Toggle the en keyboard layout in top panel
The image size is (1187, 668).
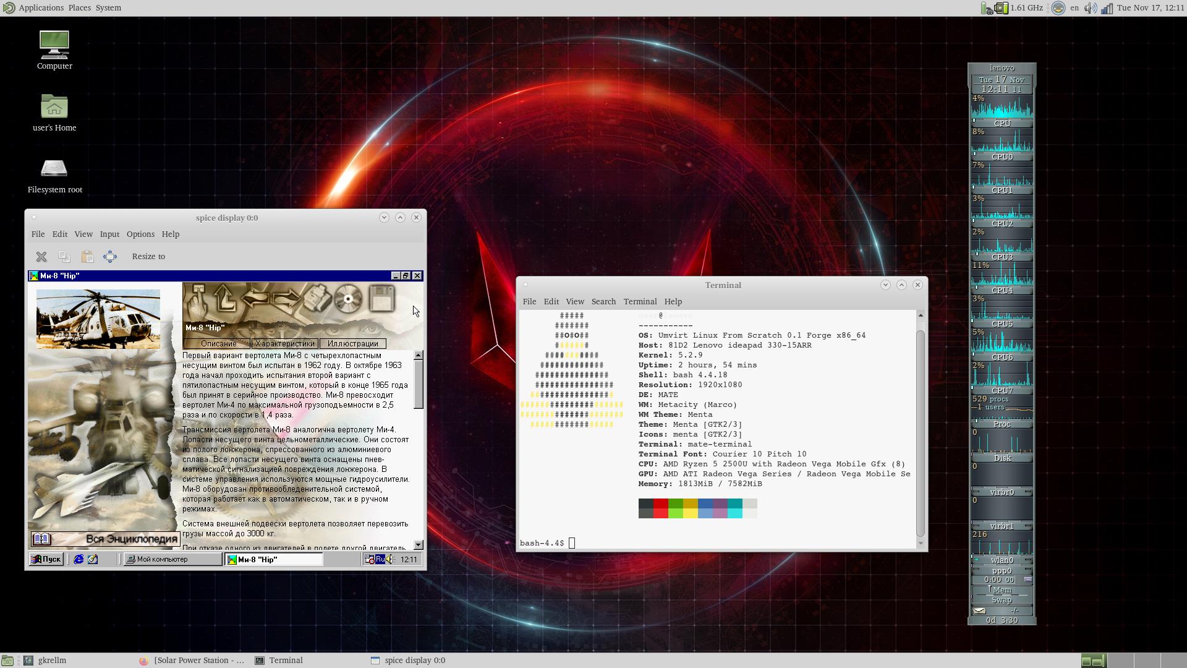coord(1074,8)
